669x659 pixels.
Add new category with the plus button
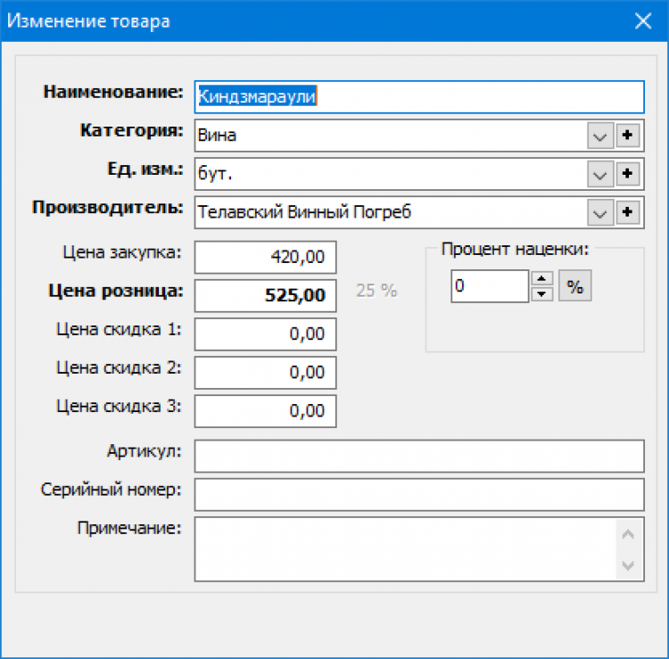tap(627, 136)
